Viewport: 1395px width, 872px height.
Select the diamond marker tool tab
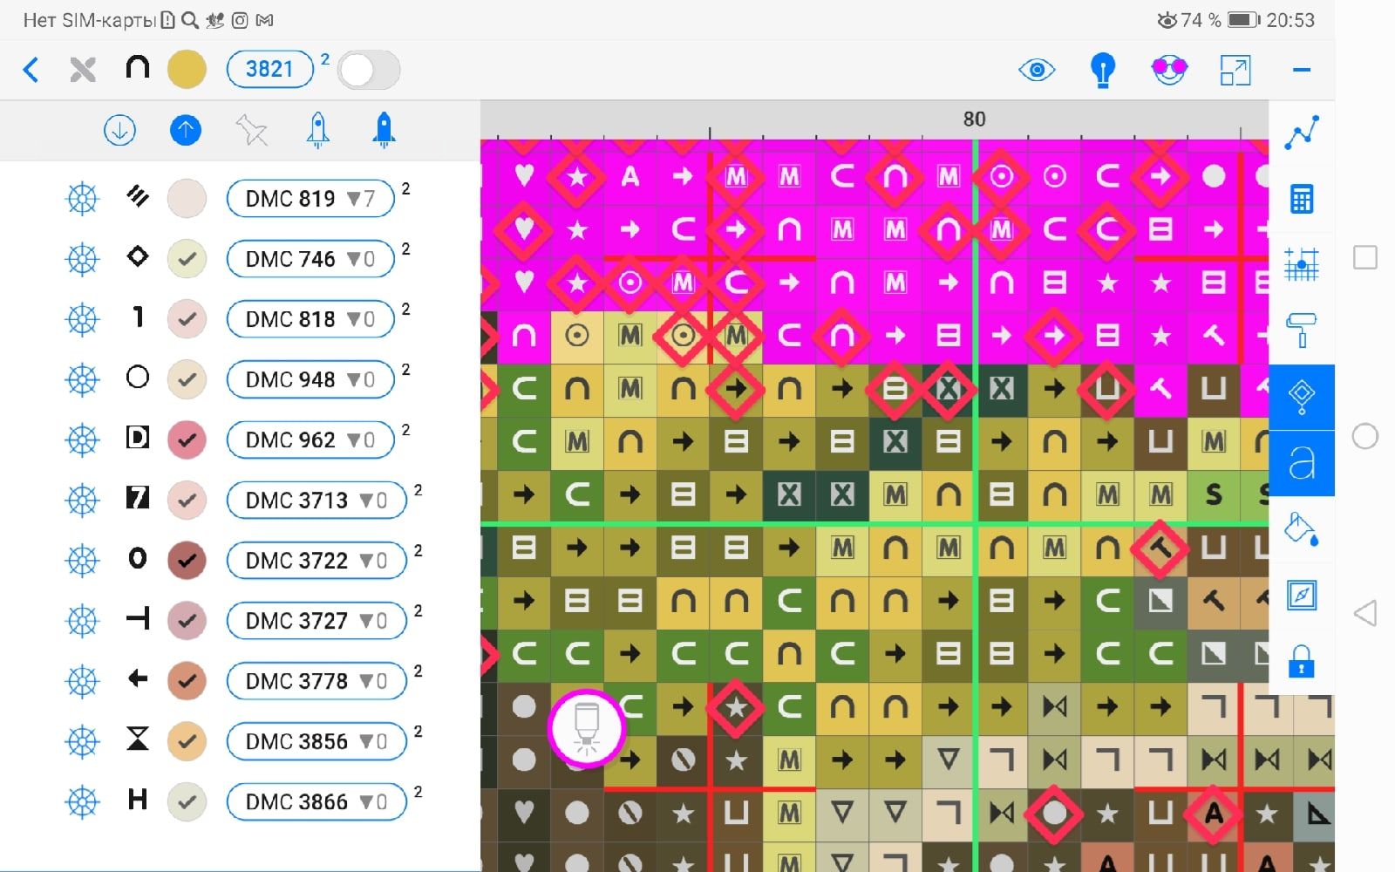coord(1301,397)
